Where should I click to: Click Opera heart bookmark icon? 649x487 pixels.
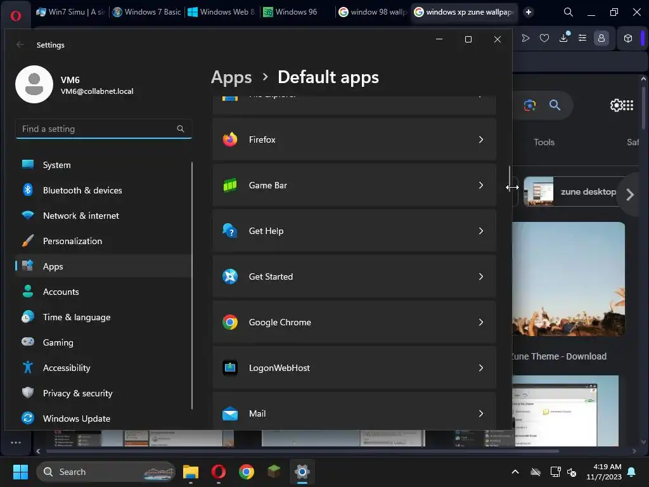tap(544, 38)
